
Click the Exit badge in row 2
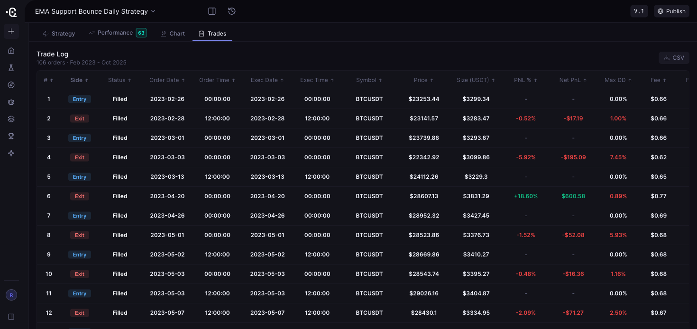tap(80, 119)
